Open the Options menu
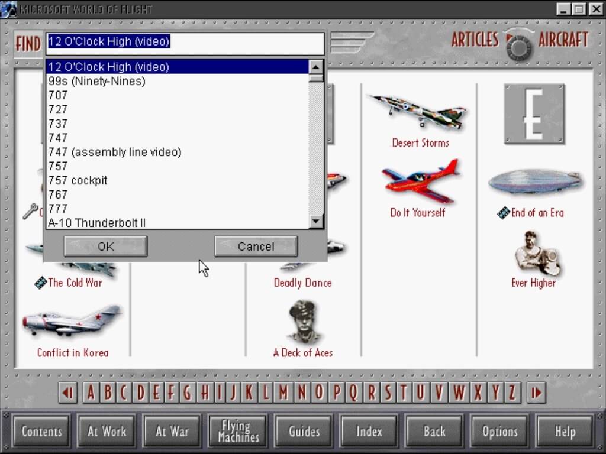 tap(499, 431)
